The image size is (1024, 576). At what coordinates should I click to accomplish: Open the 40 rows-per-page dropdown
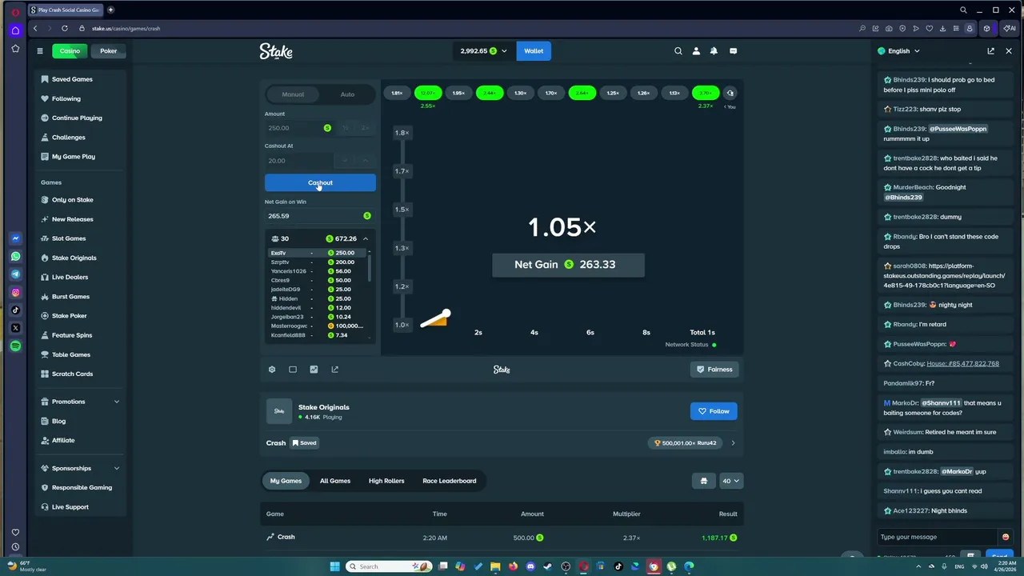tap(731, 481)
